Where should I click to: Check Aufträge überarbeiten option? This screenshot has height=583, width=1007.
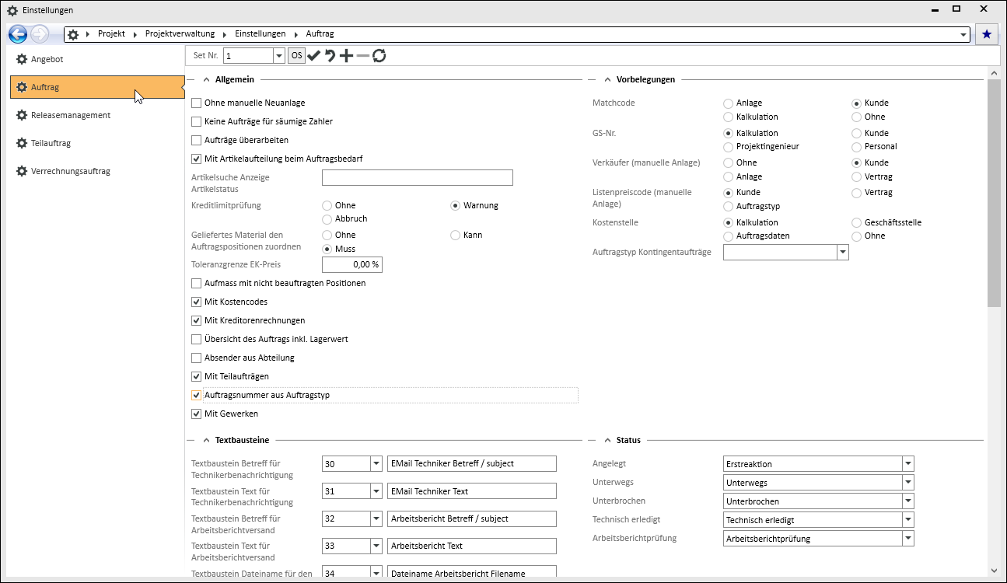click(x=197, y=140)
